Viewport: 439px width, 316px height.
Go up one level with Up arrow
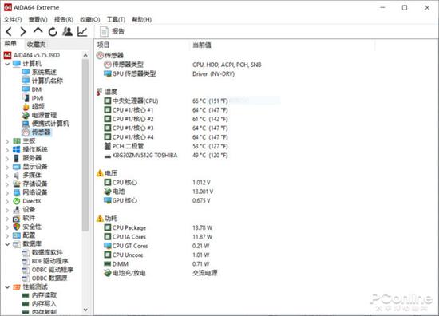[38, 31]
